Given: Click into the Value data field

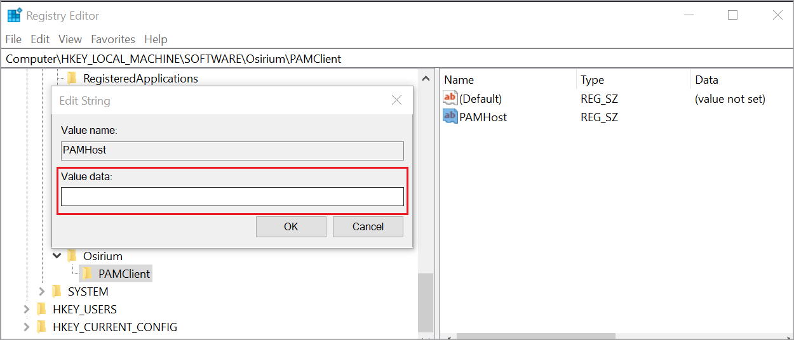Looking at the screenshot, I should 232,197.
